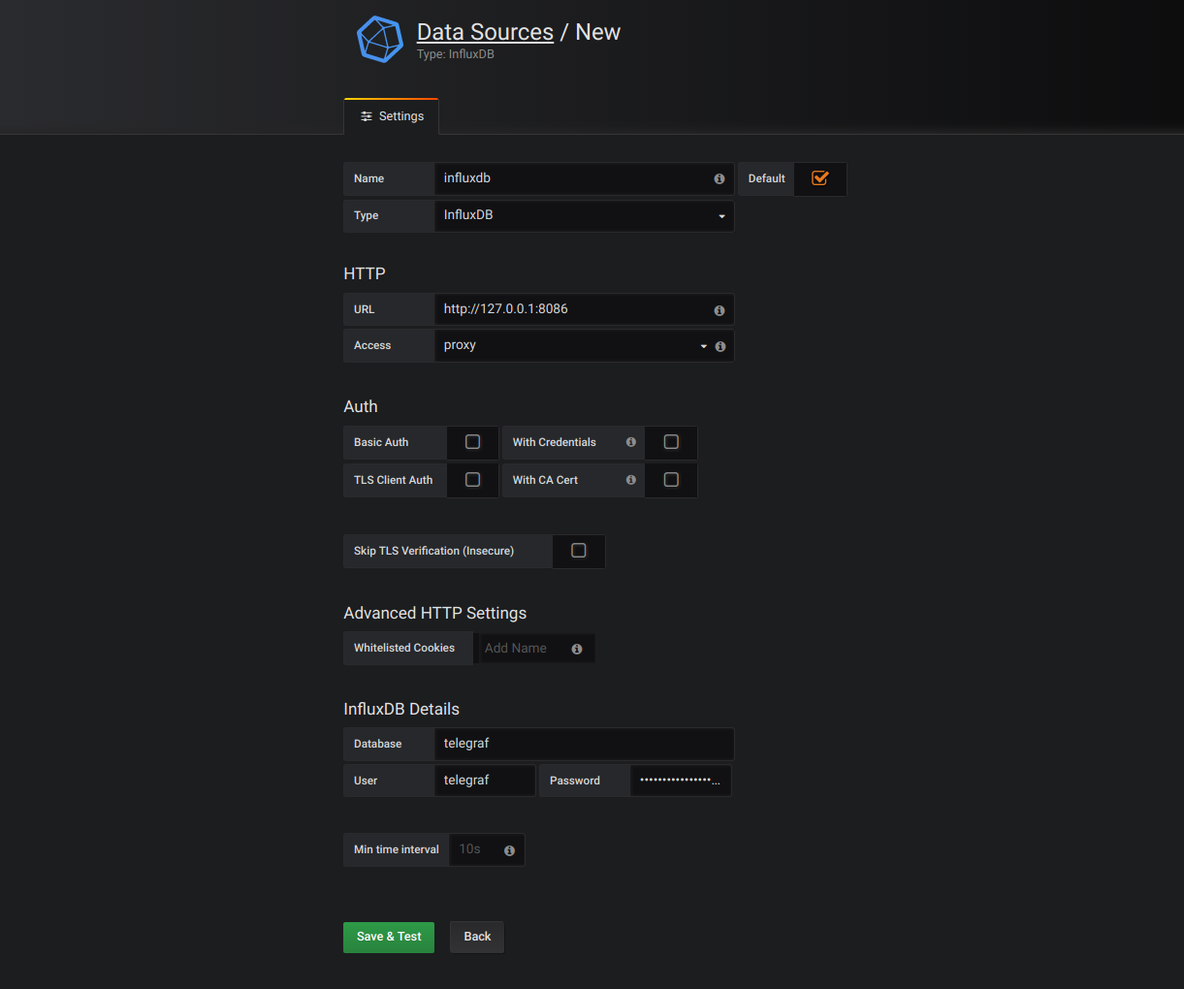Enable Skip TLS Verification (Insecure)
This screenshot has height=989, width=1184.
coord(578,550)
